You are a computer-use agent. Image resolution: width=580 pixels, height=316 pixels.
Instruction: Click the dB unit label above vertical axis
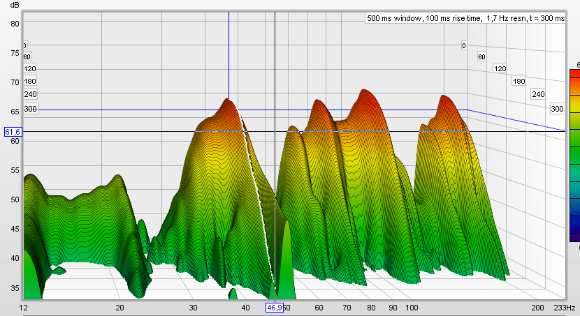(x=14, y=5)
